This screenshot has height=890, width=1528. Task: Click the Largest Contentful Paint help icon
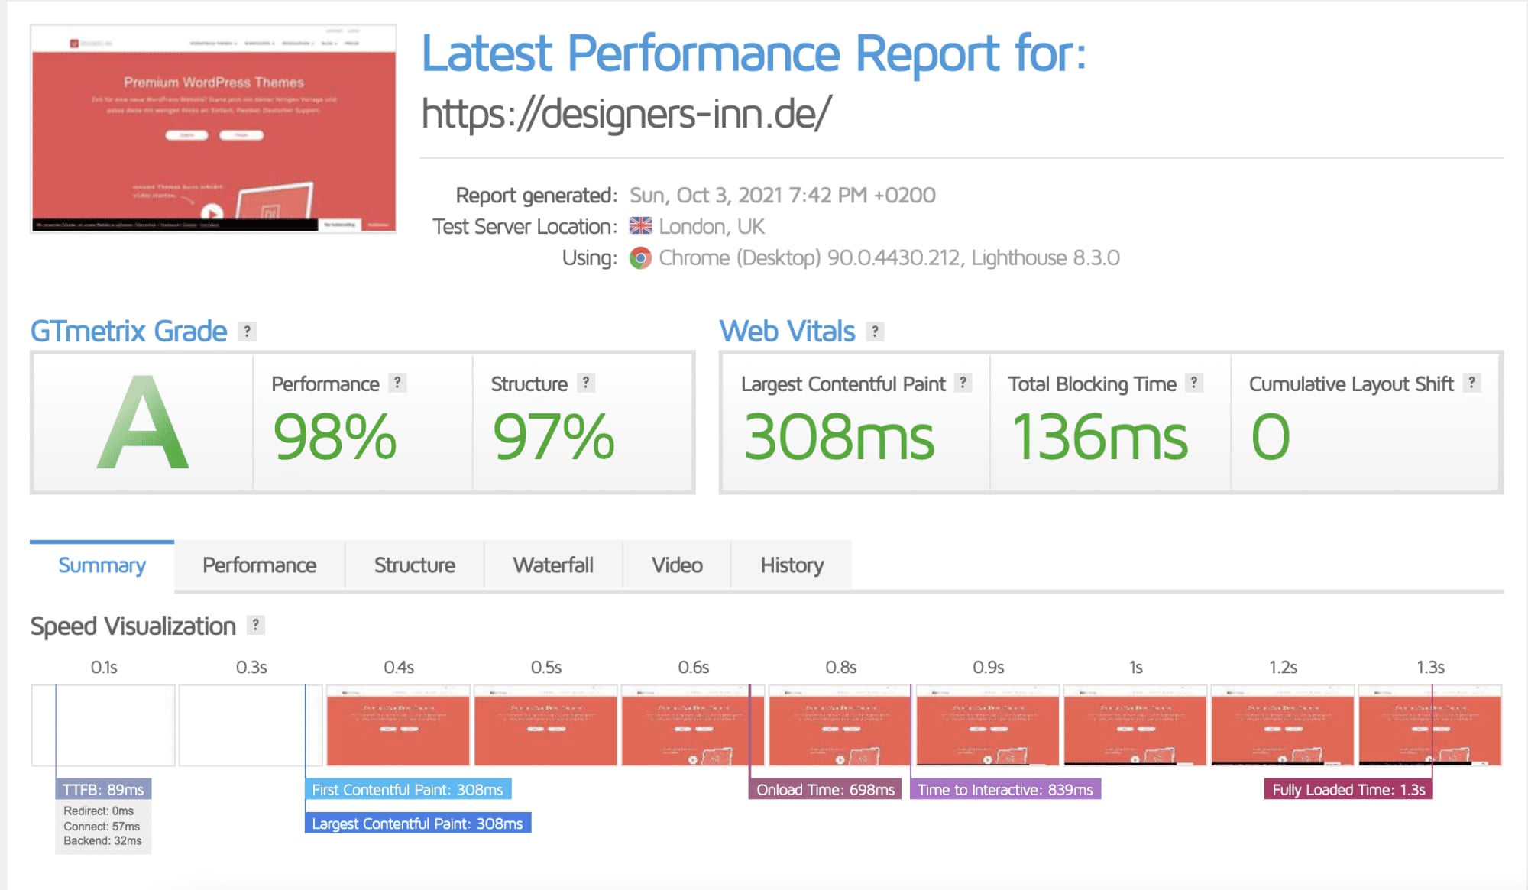click(x=963, y=383)
